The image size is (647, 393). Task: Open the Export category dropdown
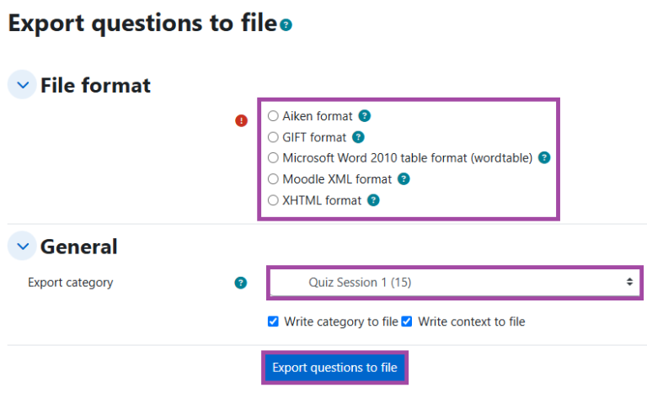[x=455, y=283]
